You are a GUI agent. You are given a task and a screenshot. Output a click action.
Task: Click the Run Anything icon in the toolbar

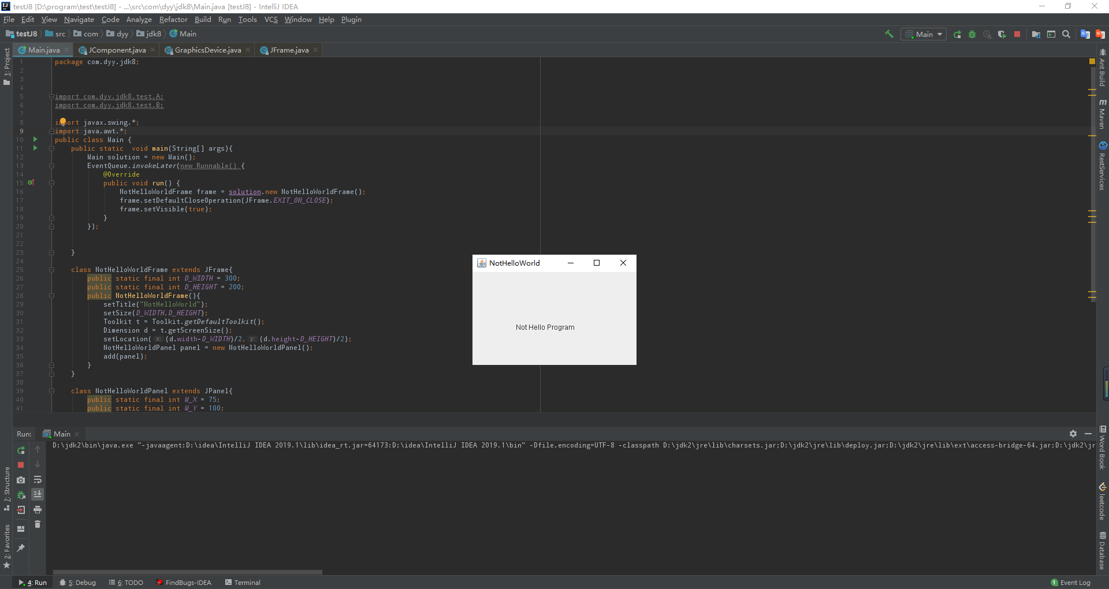(1051, 34)
